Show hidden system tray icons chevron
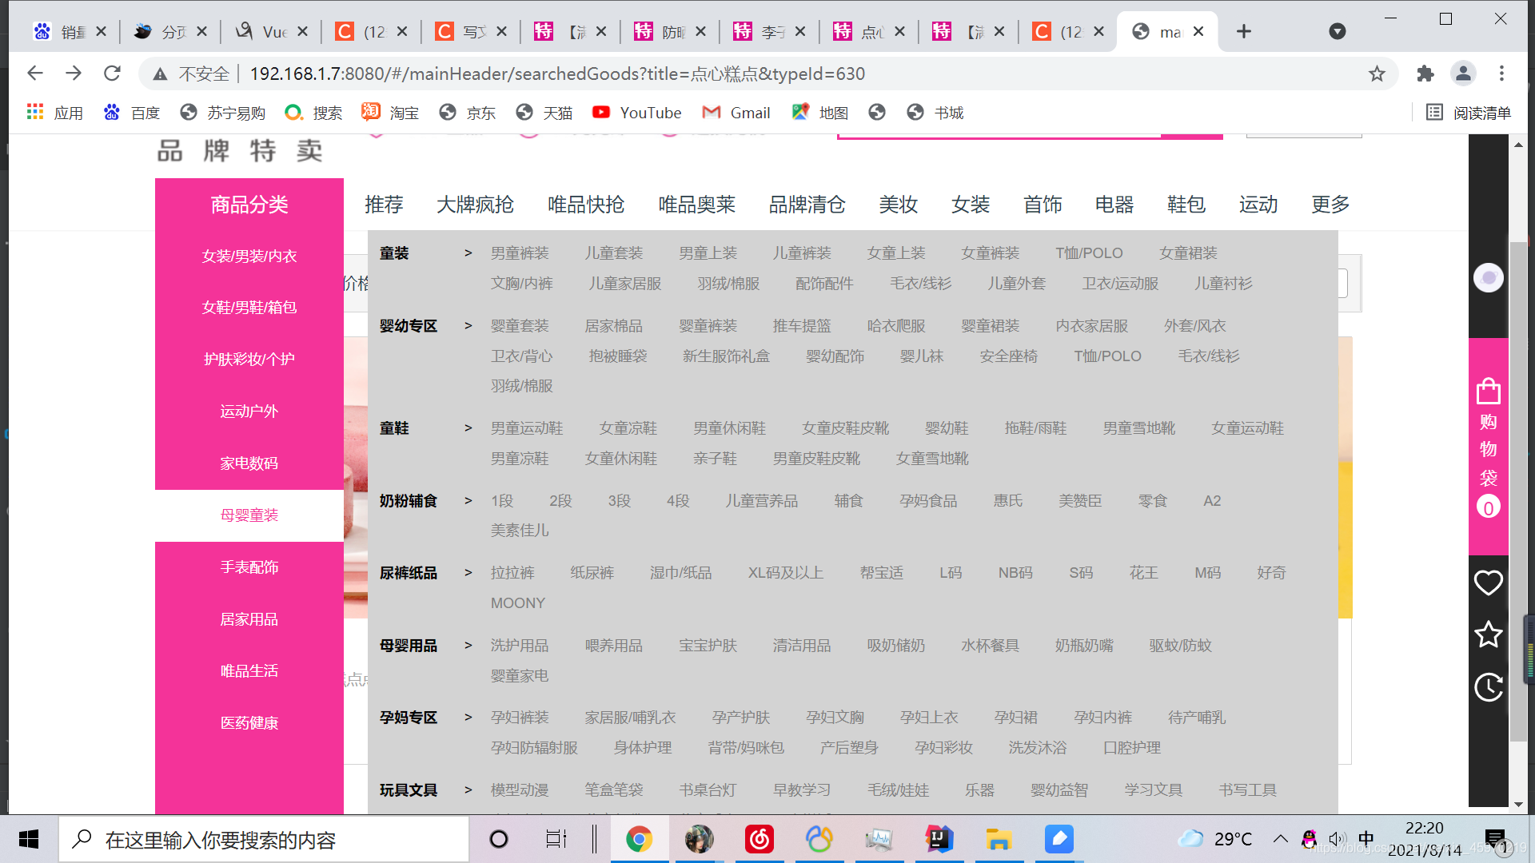Viewport: 1535px width, 863px height. point(1280,839)
